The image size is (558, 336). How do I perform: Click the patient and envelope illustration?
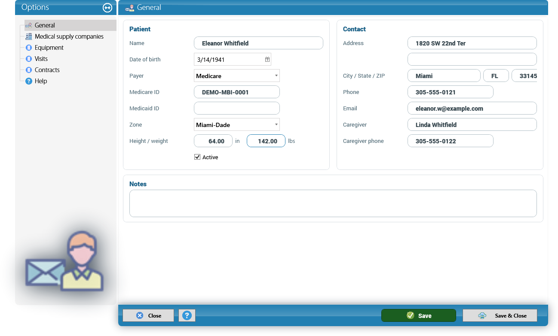tap(65, 261)
